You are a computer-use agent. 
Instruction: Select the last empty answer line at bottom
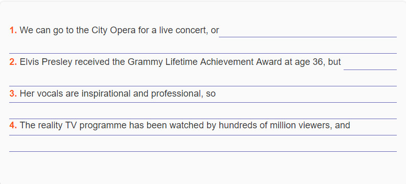point(203,146)
